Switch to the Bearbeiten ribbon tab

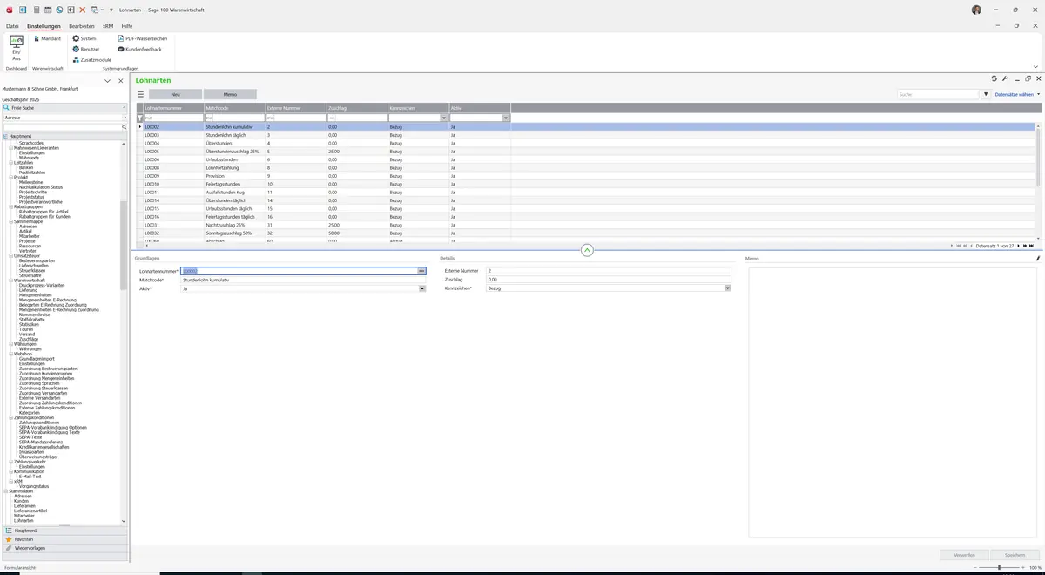click(x=82, y=26)
